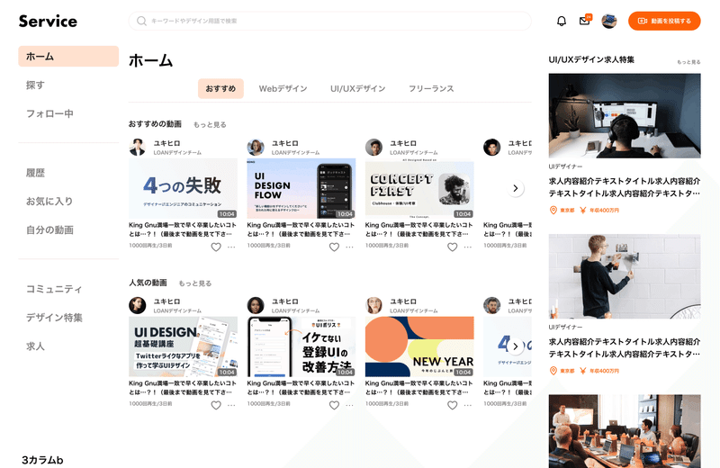Click yen salary icon on second job listing
The image size is (720, 468).
pyautogui.click(x=583, y=371)
